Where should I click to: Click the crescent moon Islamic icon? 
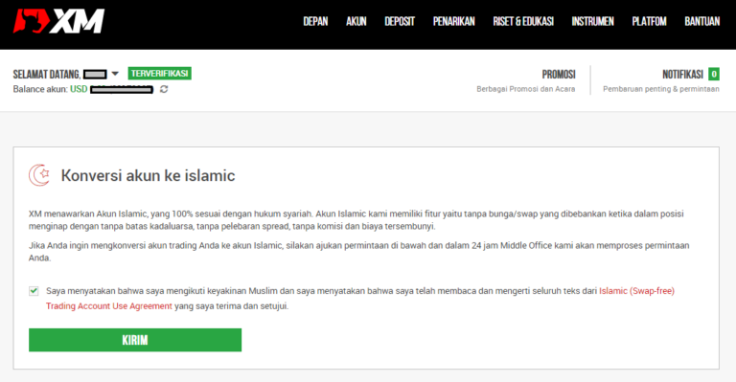pos(39,175)
